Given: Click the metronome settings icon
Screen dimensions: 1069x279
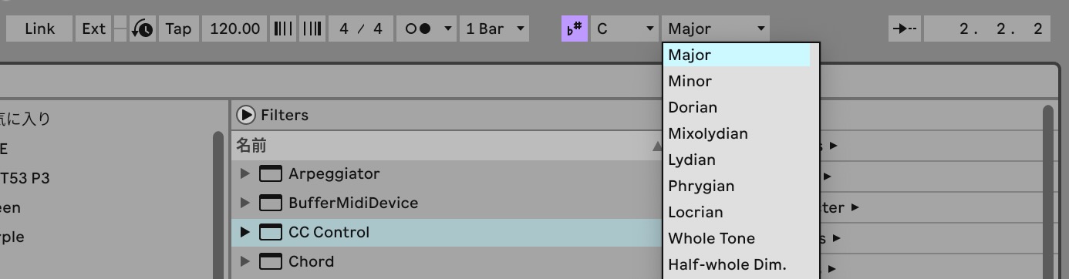Looking at the screenshot, I should (x=143, y=29).
